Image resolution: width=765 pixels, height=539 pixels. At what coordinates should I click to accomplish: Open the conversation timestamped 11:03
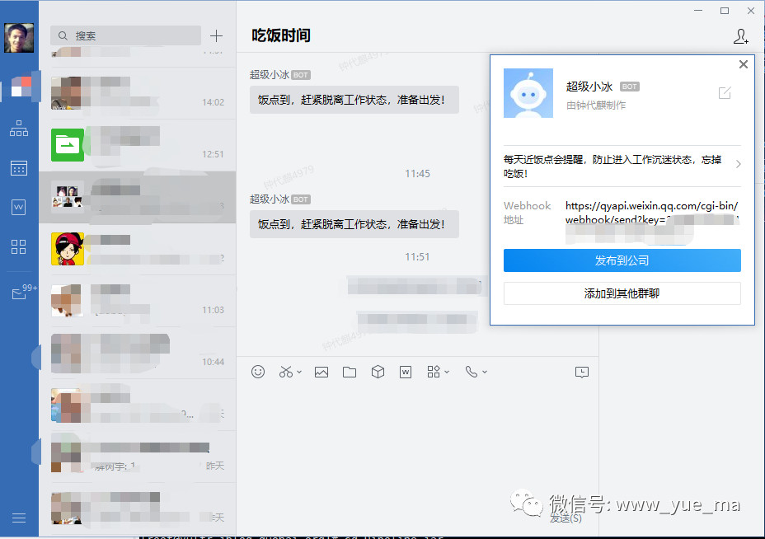tap(138, 301)
